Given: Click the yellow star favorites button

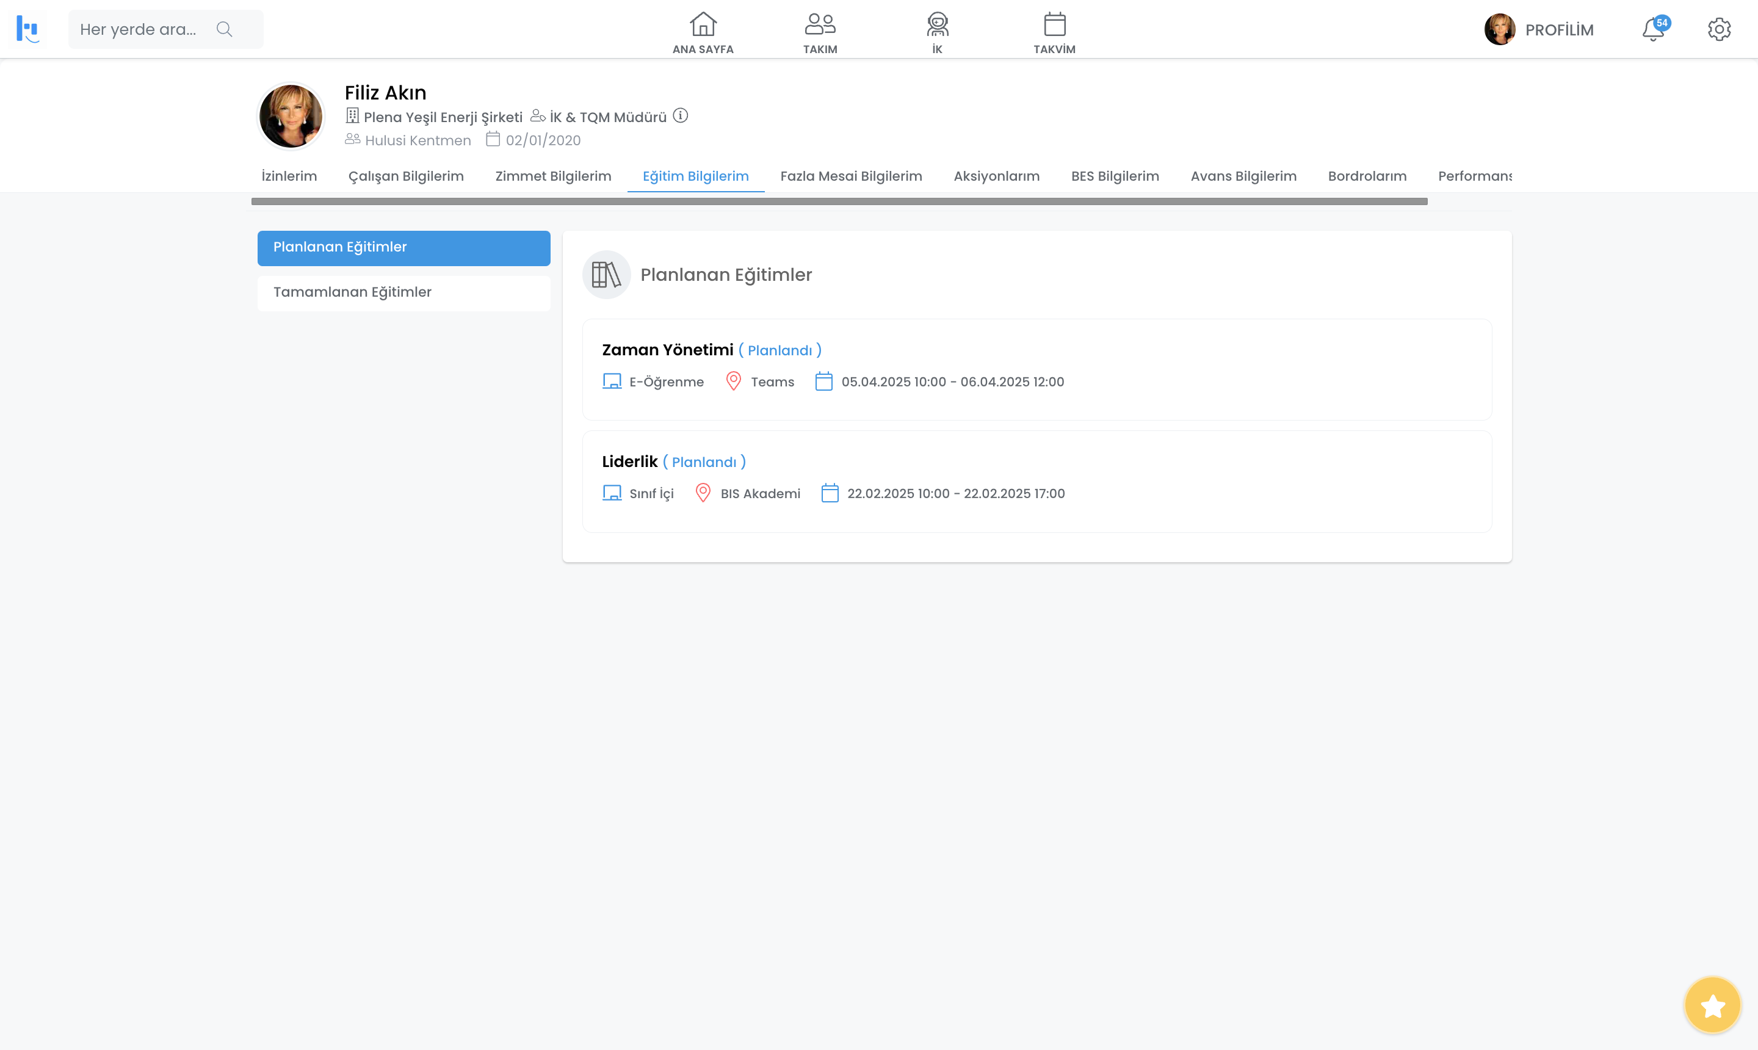Looking at the screenshot, I should 1712,1005.
